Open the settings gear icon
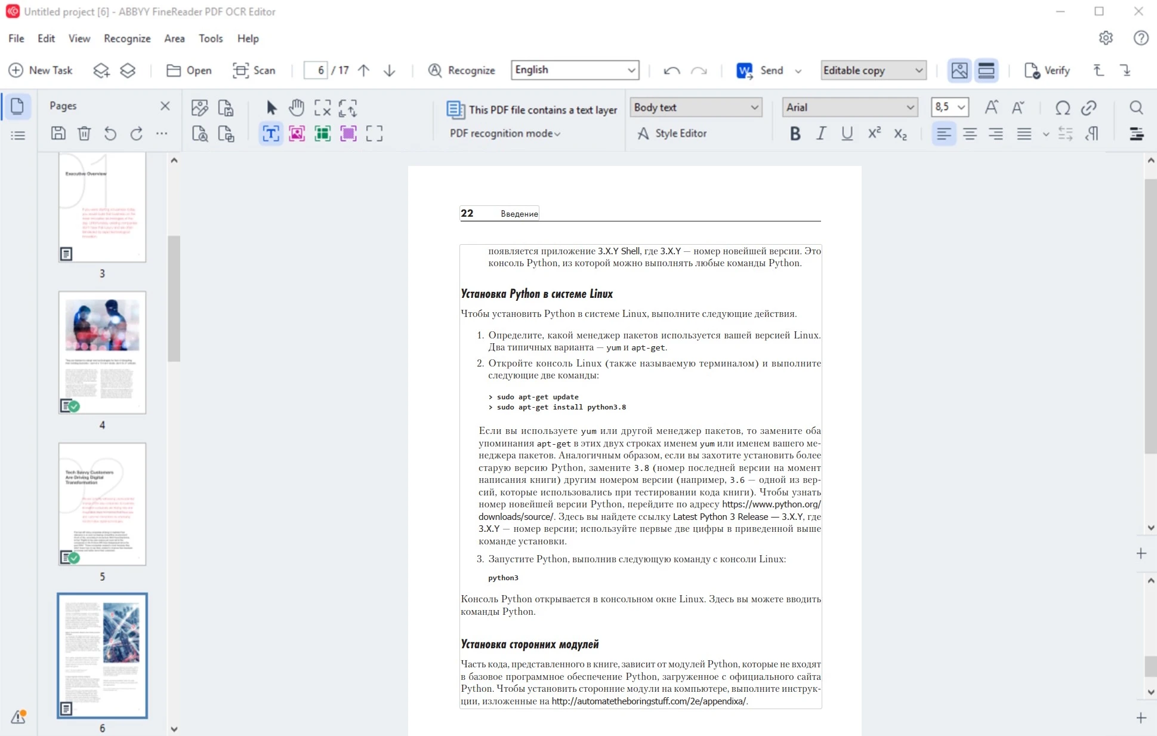This screenshot has height=736, width=1157. pos(1106,38)
